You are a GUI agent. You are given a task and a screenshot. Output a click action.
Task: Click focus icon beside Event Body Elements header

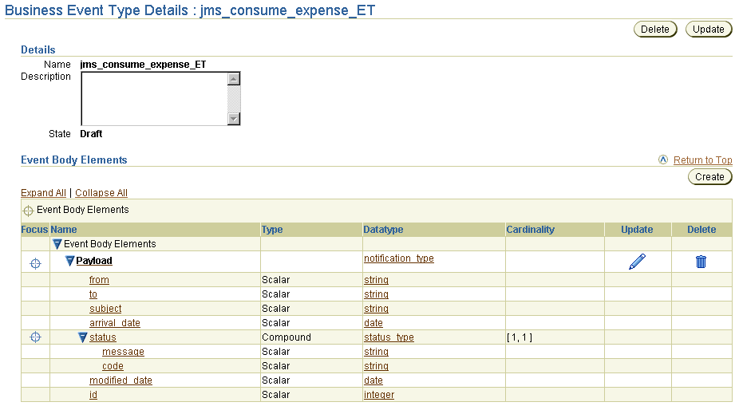(28, 211)
